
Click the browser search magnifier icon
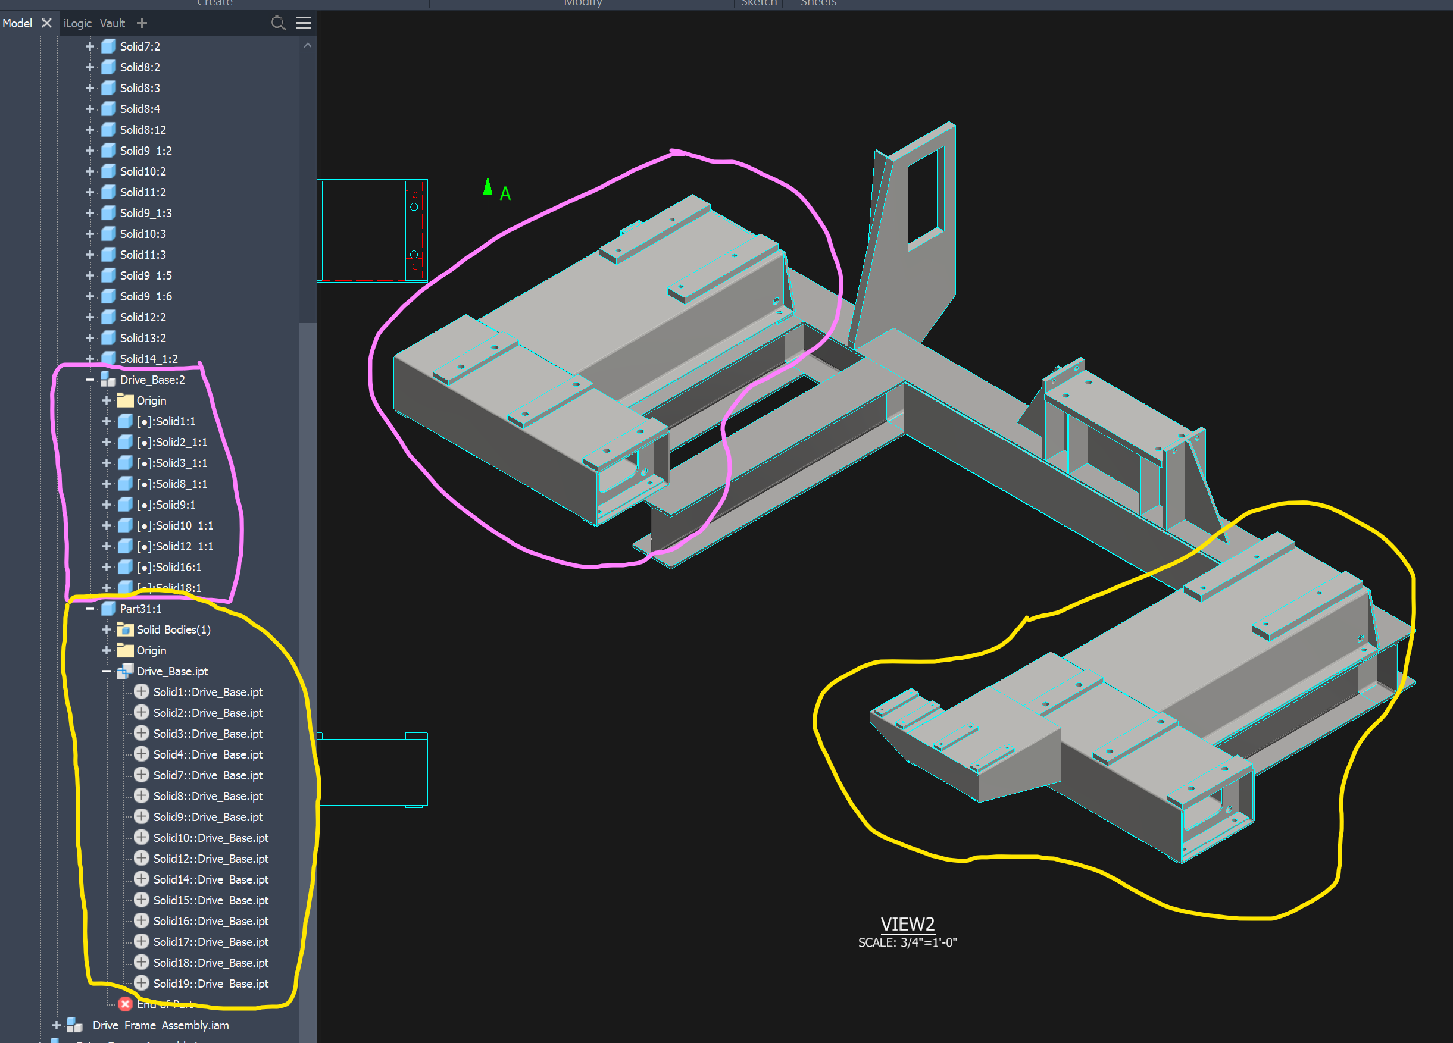[x=279, y=23]
